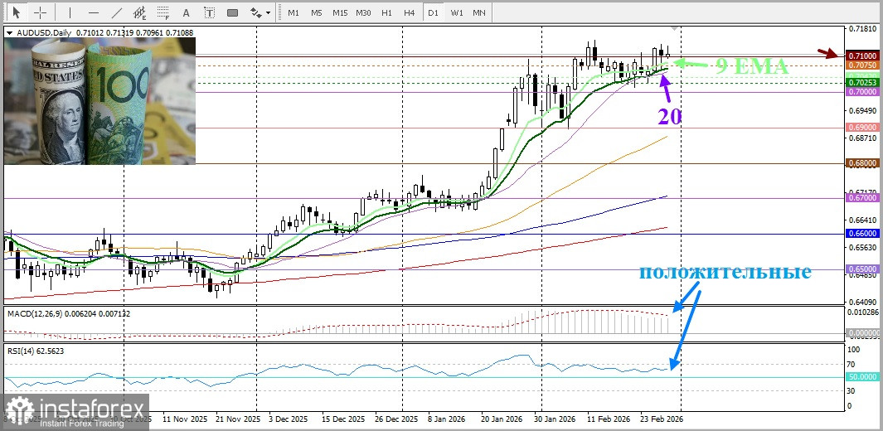This screenshot has width=883, height=431.
Task: Expand the AUDUSD chart title triangle
Action: pos(9,33)
